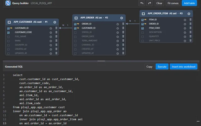Click drag handle of ITEM_CODE row
The width and height of the screenshot is (201, 126).
191,28
